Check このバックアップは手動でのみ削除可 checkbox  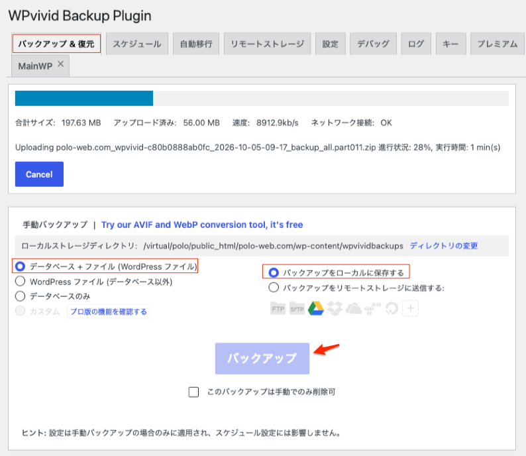193,392
